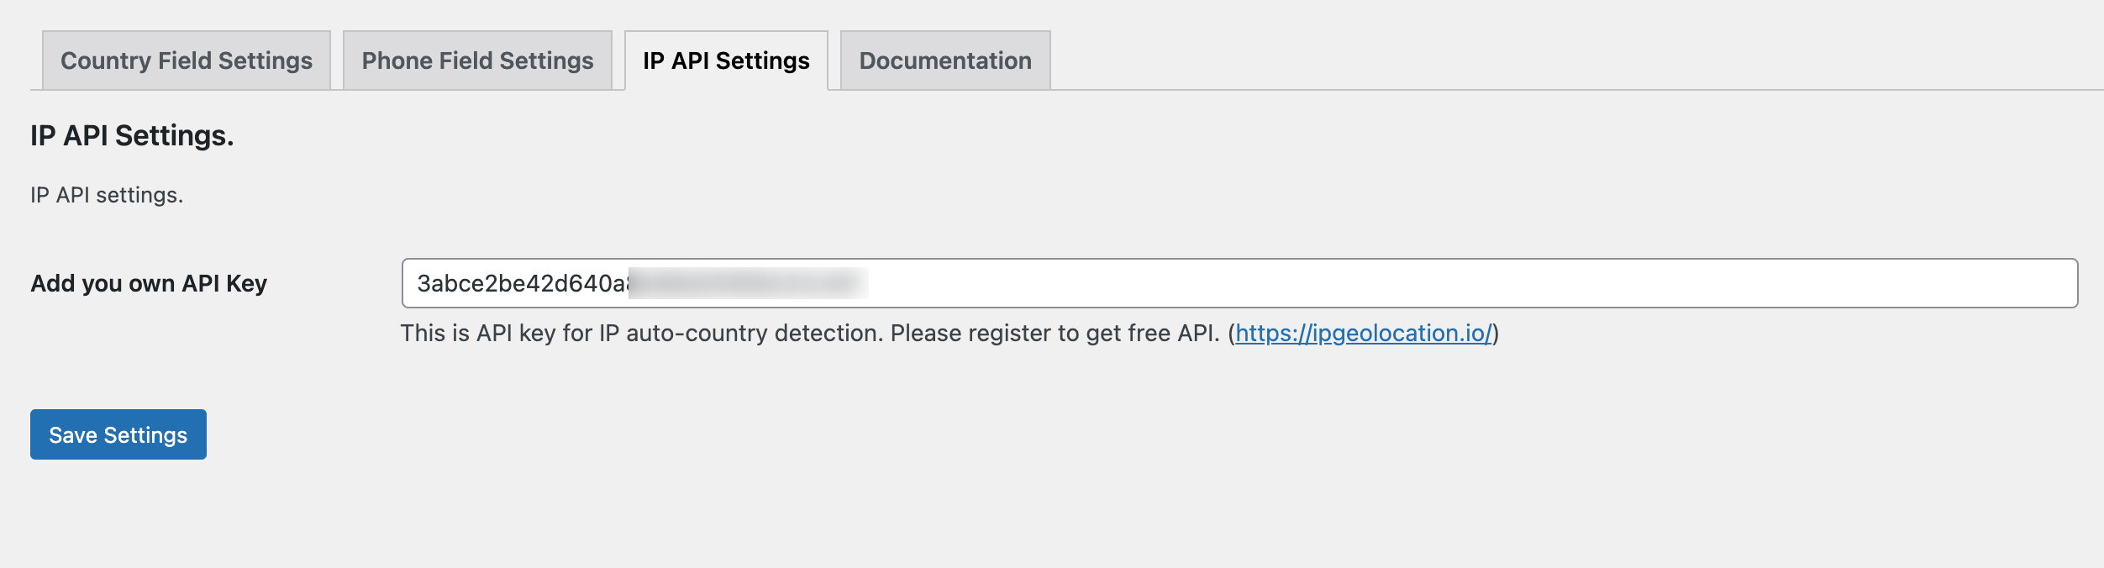The image size is (2104, 568).
Task: Go to the Documentation tab
Action: (x=945, y=60)
